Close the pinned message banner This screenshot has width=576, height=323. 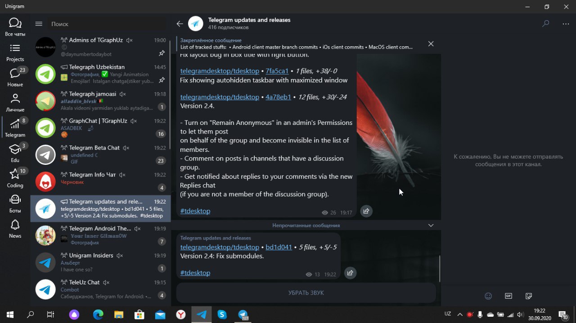[431, 44]
